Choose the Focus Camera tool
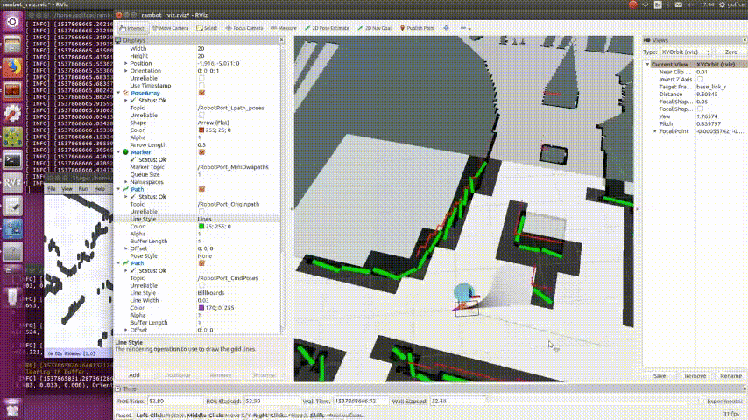The height and width of the screenshot is (420, 748). coord(246,28)
